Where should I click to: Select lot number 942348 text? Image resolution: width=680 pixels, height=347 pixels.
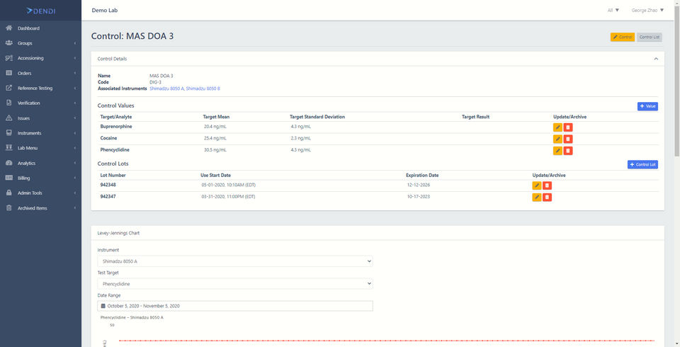(108, 185)
